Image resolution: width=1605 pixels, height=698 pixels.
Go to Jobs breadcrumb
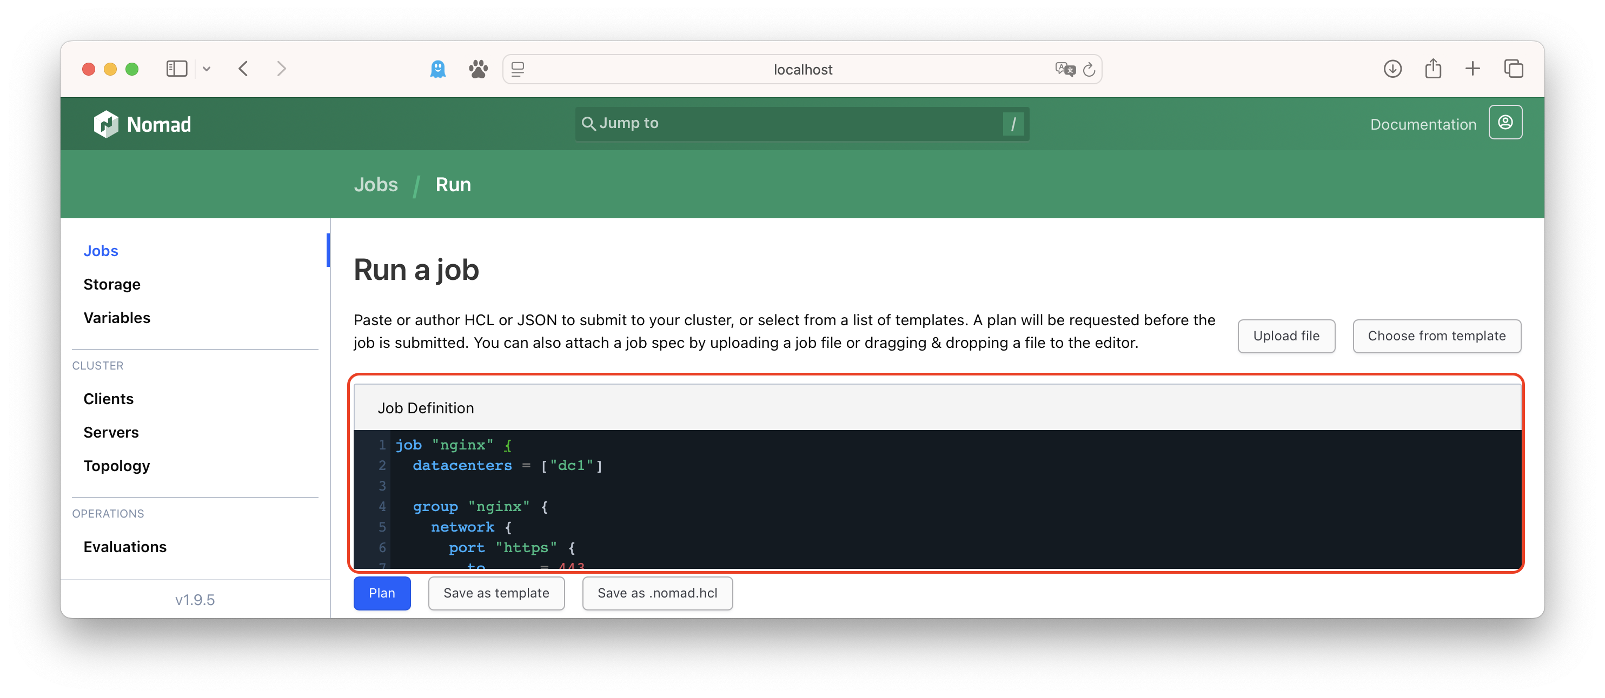pyautogui.click(x=376, y=185)
